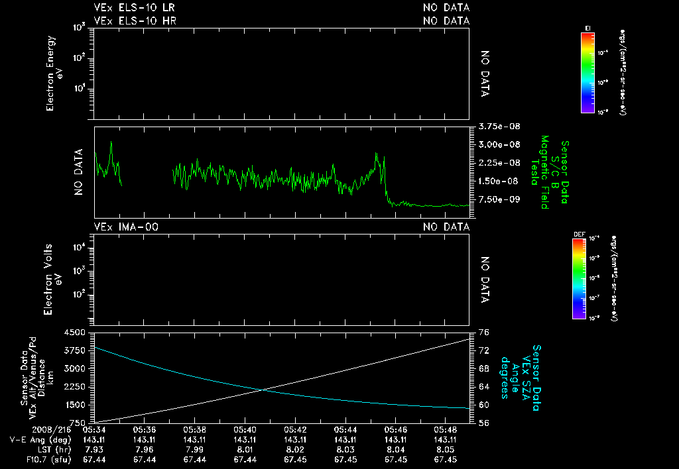Click the 'VEx IMA-00' panel title
This screenshot has width=679, height=469.
126,227
